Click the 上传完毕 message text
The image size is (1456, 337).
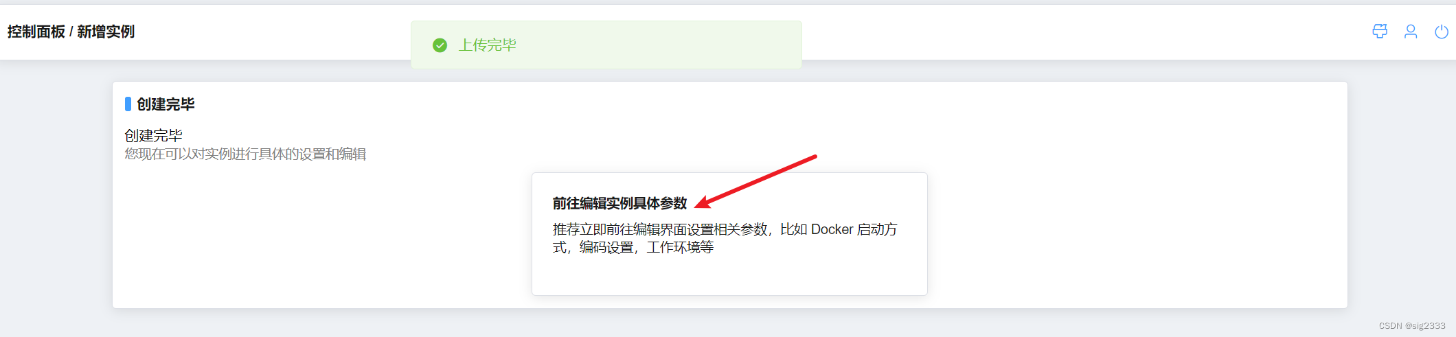(488, 45)
